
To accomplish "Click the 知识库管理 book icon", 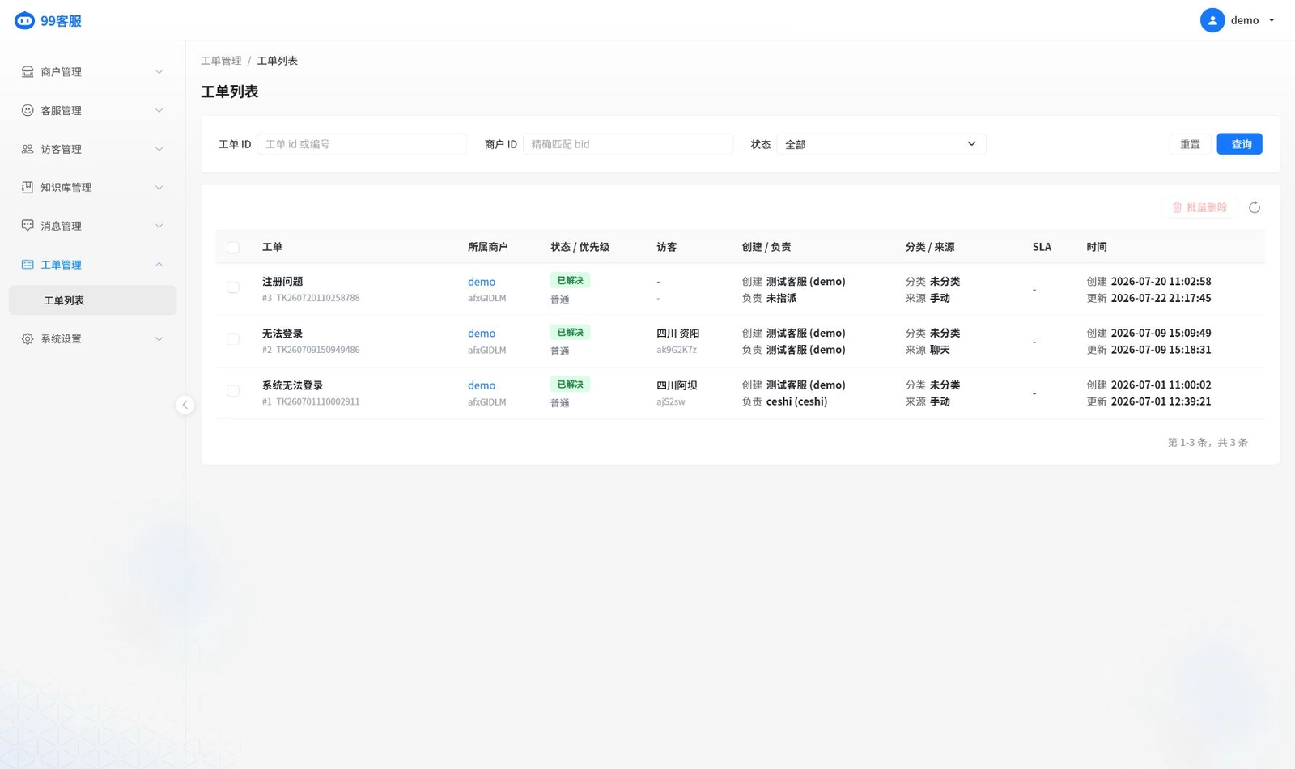I will [x=28, y=187].
